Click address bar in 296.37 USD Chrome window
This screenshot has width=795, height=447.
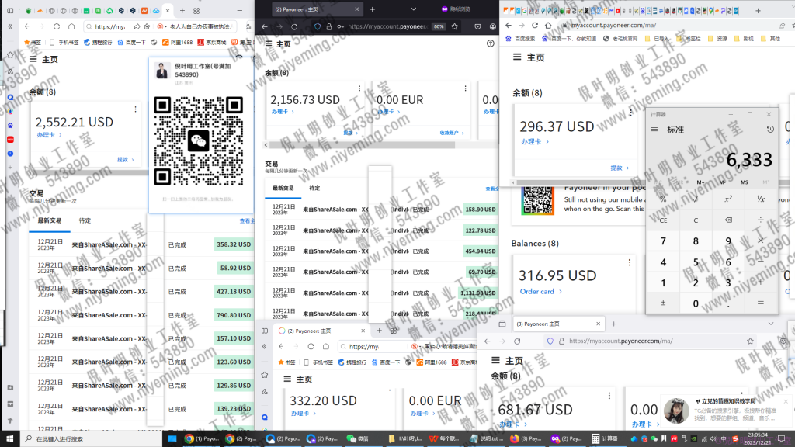(667, 25)
